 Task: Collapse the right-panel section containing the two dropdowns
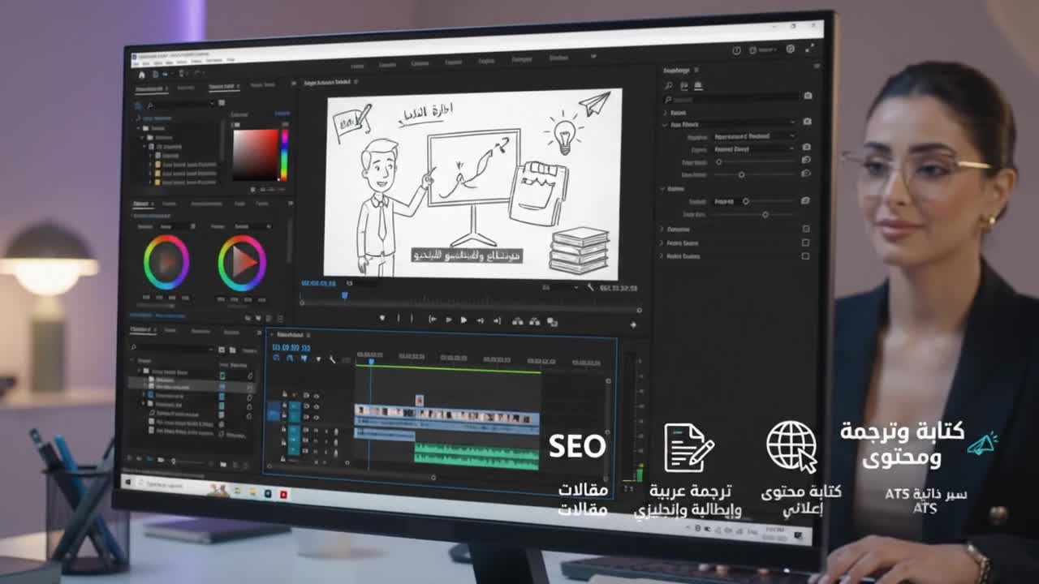pos(666,125)
